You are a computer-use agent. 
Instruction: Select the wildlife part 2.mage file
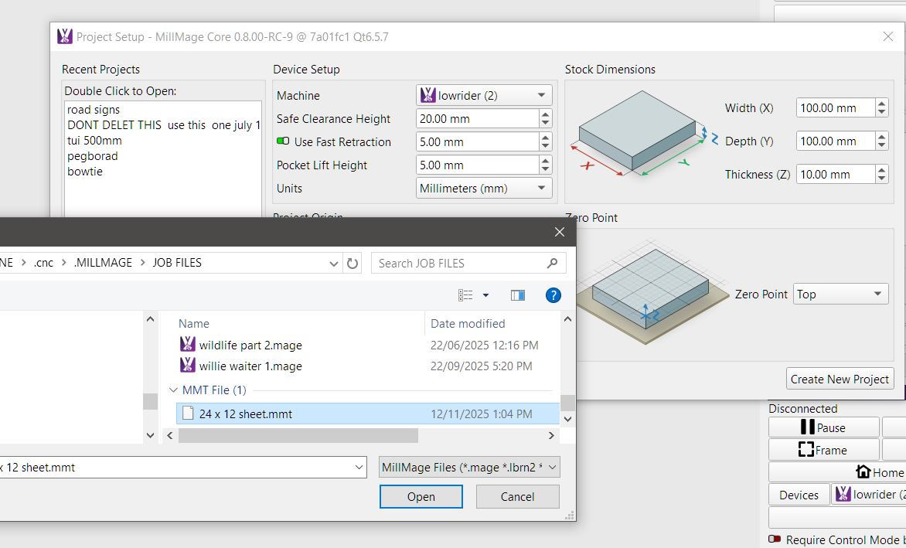(250, 345)
